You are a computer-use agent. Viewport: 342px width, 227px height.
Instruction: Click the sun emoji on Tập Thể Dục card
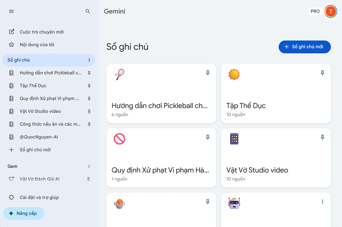click(x=234, y=74)
